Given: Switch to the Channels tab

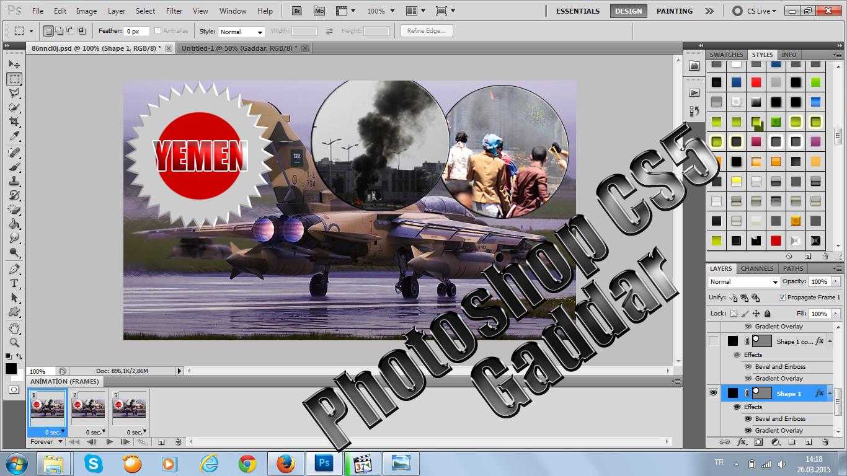Looking at the screenshot, I should pyautogui.click(x=757, y=269).
